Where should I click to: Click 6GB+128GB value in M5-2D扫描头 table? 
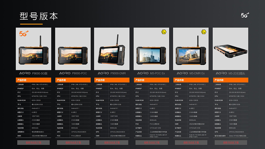pos(233,100)
